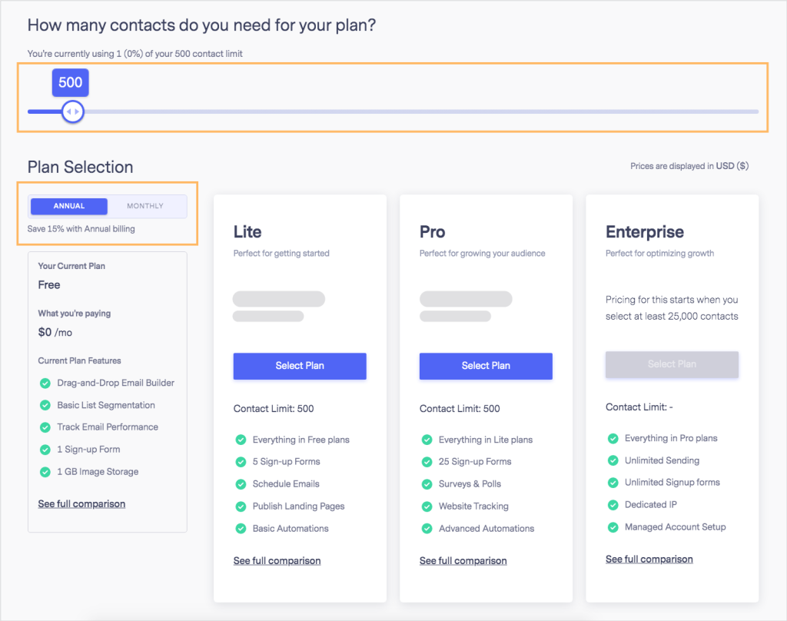This screenshot has width=787, height=621.
Task: Click 'Save 15% with Annual billing' text
Action: (x=81, y=229)
